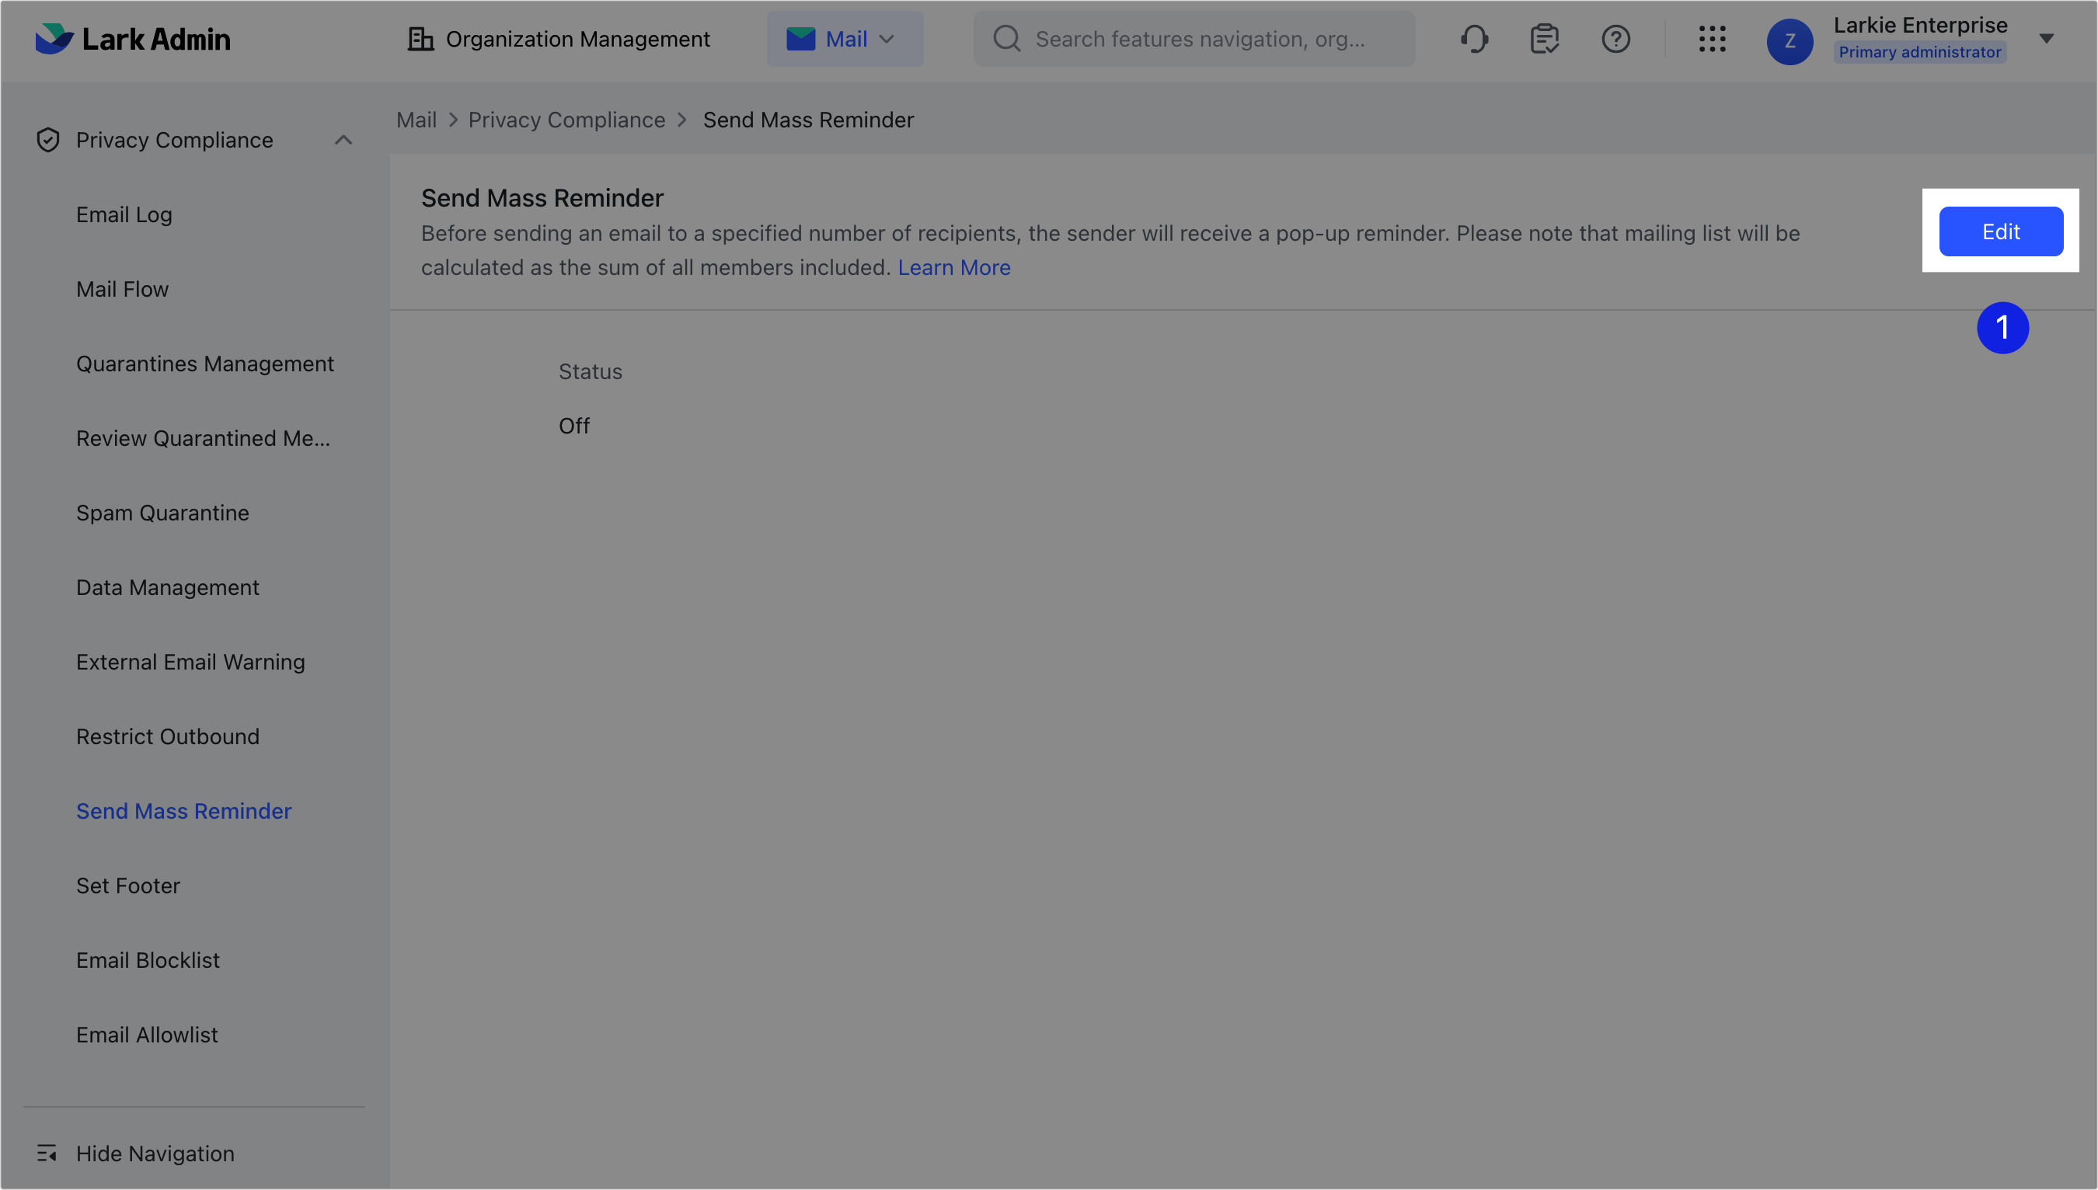Open External Email Warning page
2098x1190 pixels.
point(190,662)
